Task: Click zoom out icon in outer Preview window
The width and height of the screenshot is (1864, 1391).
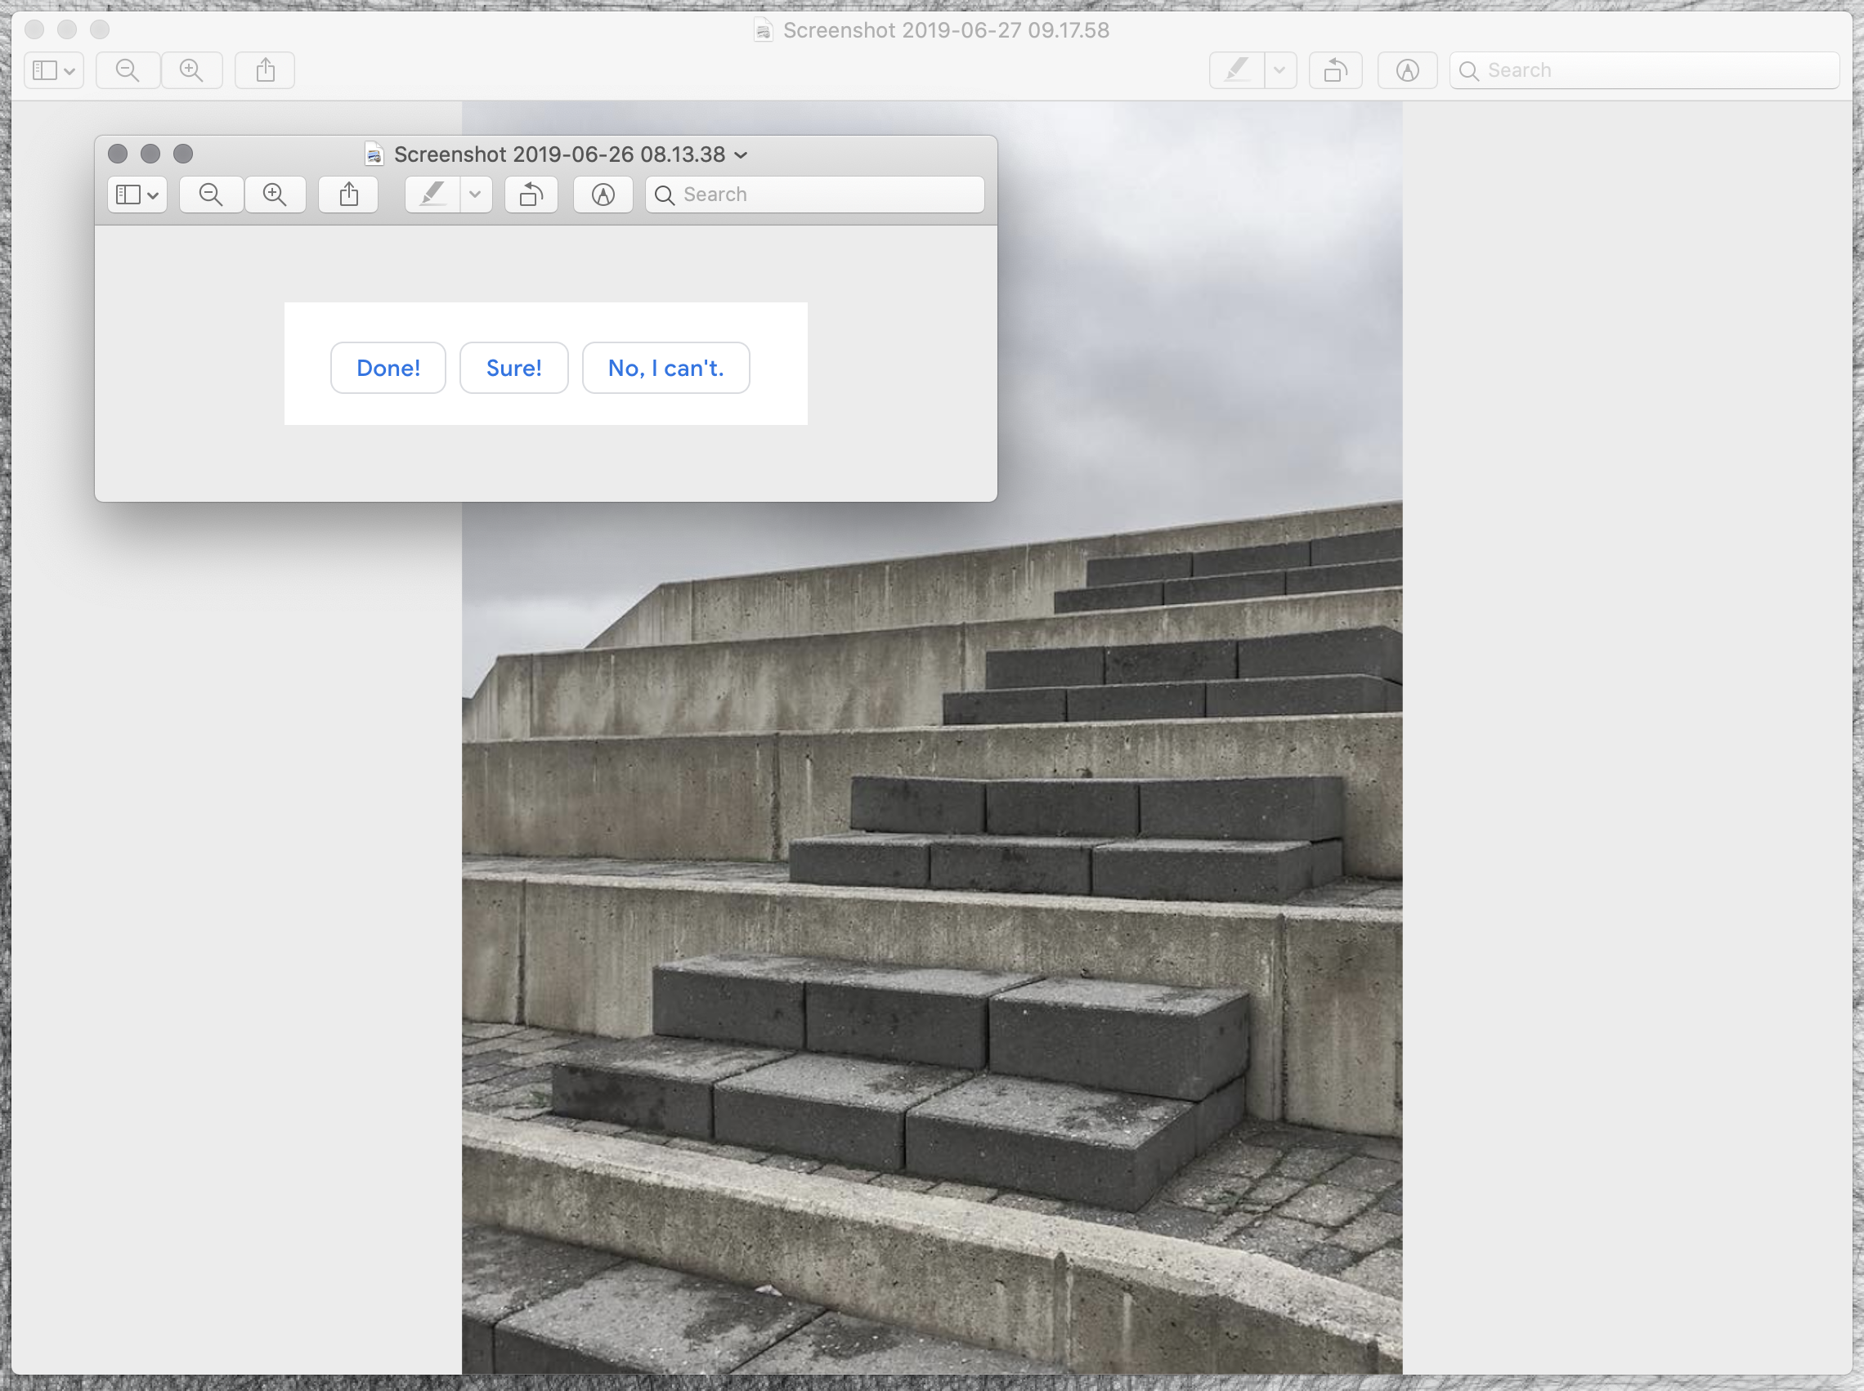Action: point(128,70)
